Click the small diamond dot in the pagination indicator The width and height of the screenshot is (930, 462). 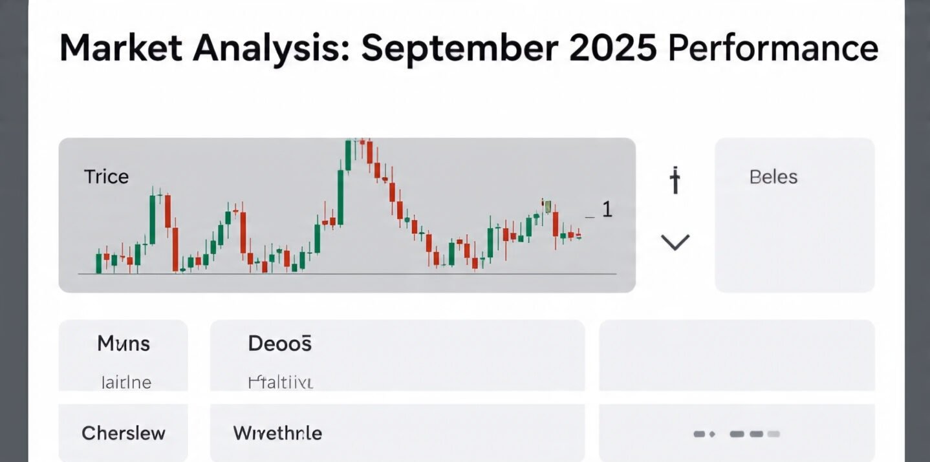click(x=713, y=434)
